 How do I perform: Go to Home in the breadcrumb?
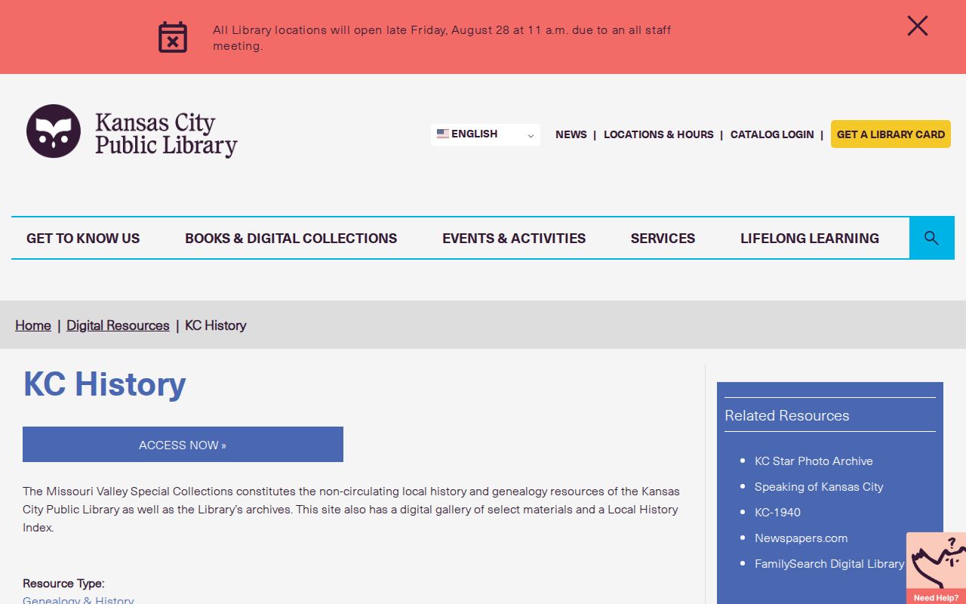tap(33, 325)
